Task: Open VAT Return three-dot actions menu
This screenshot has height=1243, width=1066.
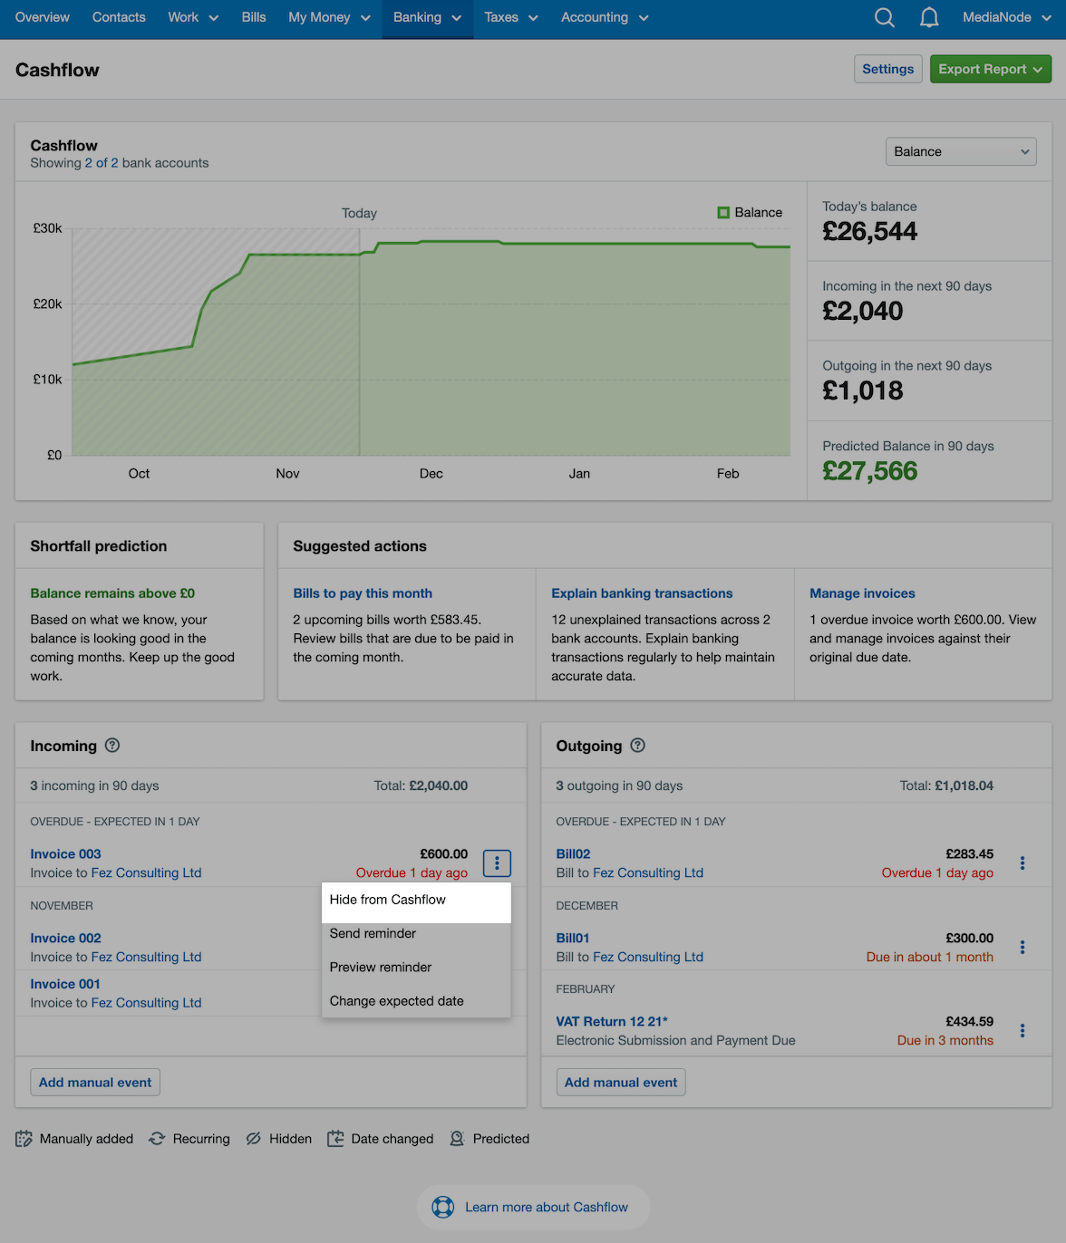Action: (x=1022, y=1031)
